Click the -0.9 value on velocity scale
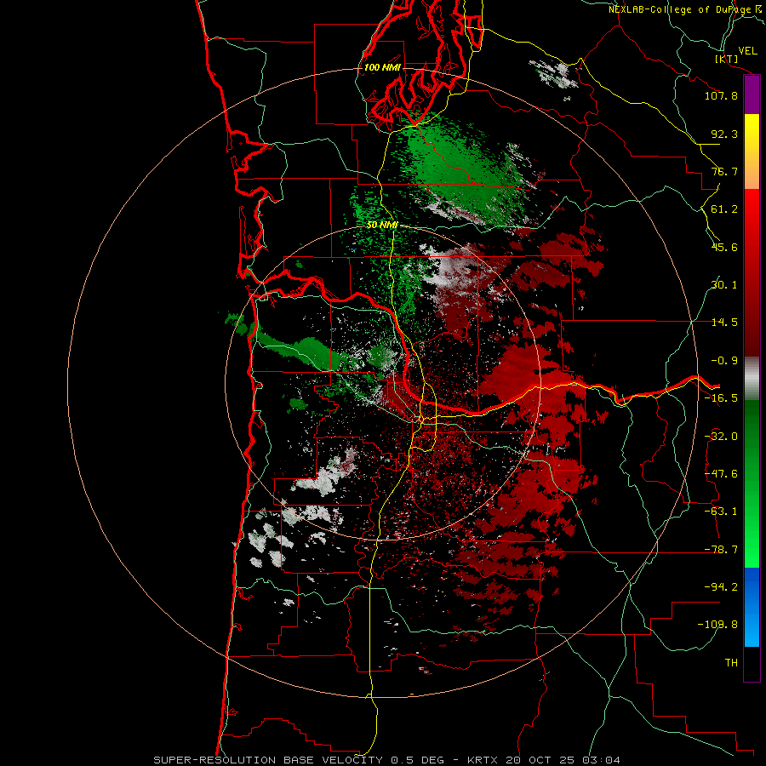The image size is (766, 766). (x=724, y=361)
